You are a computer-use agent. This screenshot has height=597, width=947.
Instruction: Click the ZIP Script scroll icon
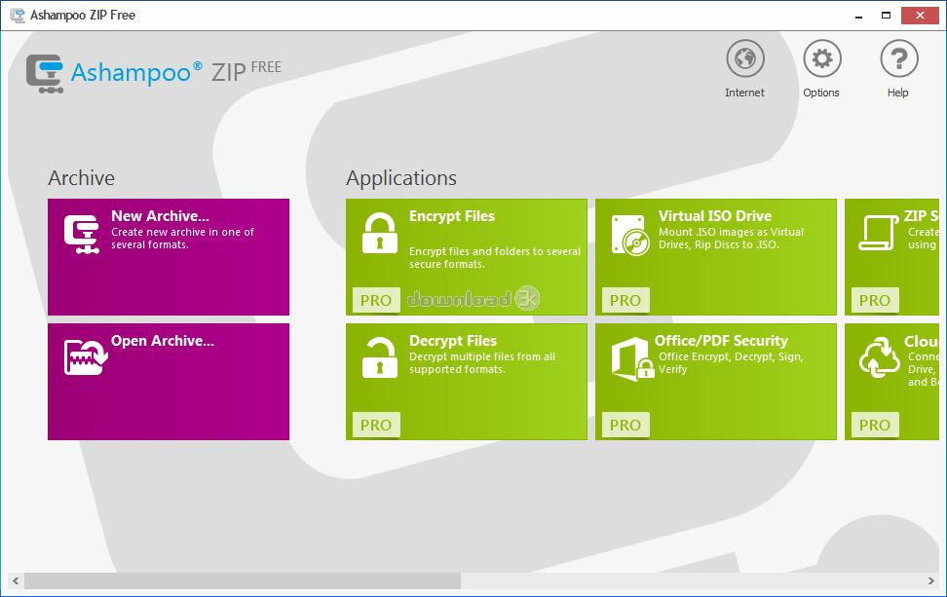(x=879, y=233)
